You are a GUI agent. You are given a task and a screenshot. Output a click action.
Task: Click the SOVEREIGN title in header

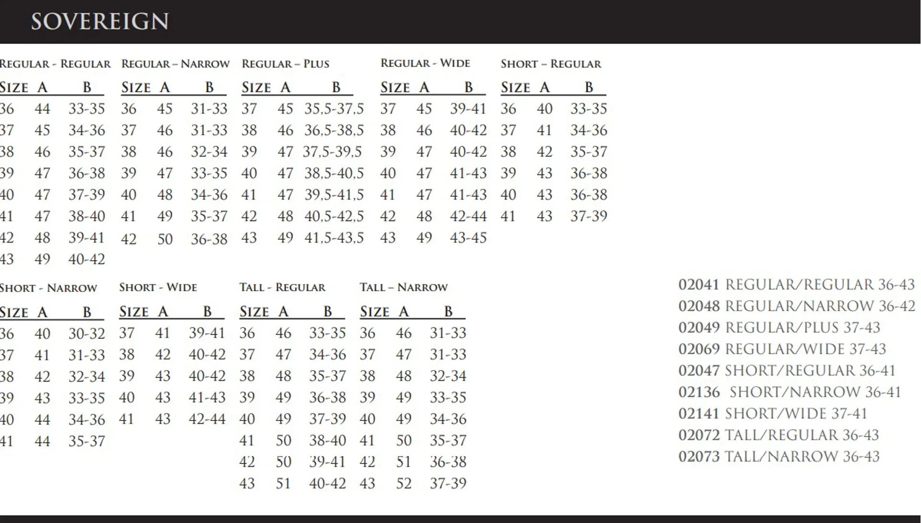point(100,22)
